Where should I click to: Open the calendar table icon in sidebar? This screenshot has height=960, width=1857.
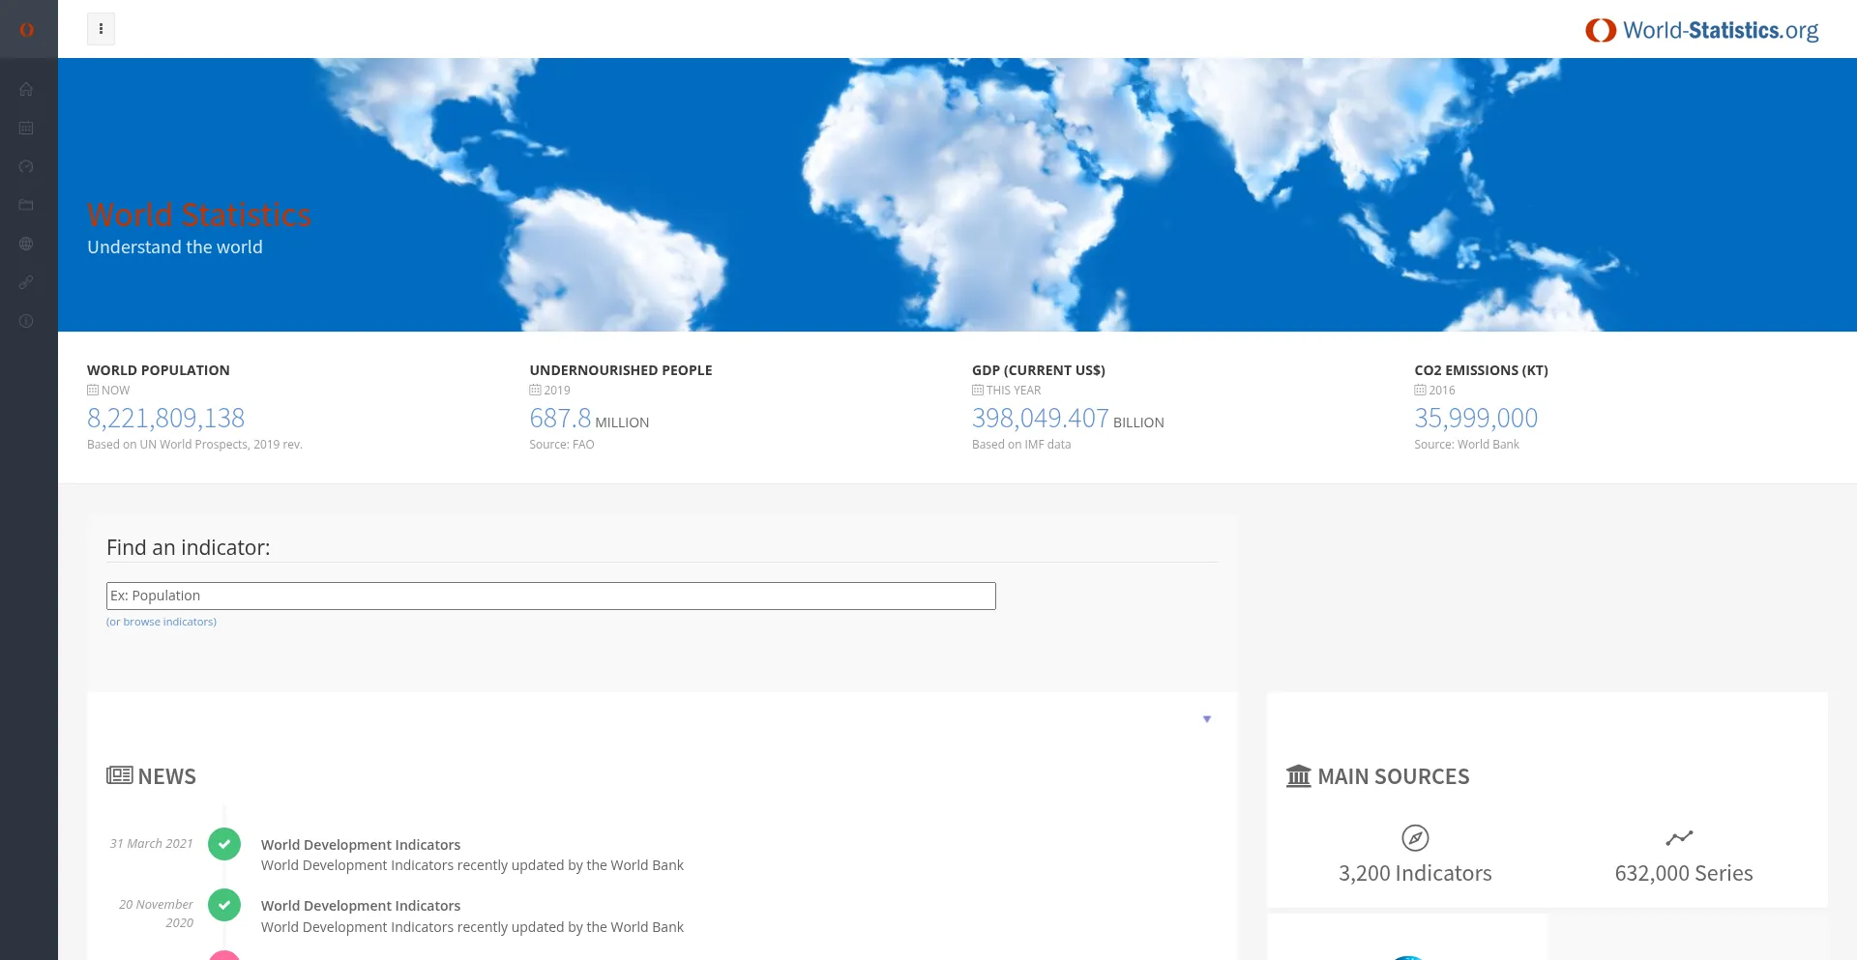(x=26, y=128)
